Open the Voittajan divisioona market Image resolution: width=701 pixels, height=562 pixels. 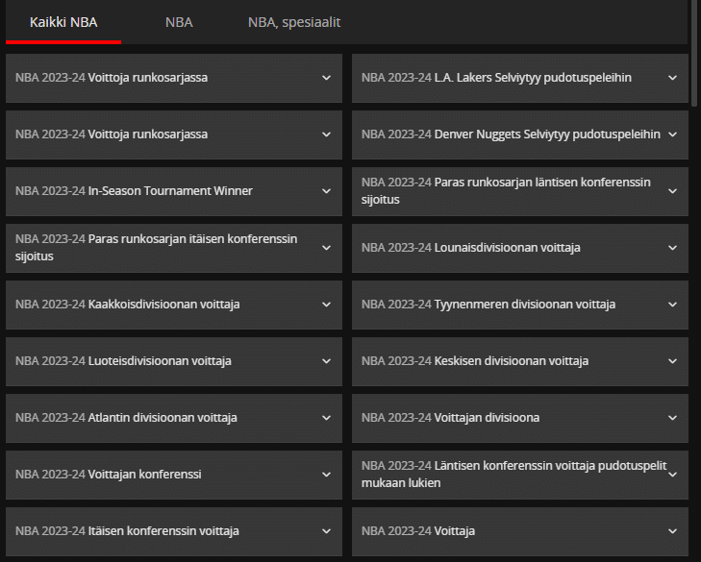pos(520,418)
